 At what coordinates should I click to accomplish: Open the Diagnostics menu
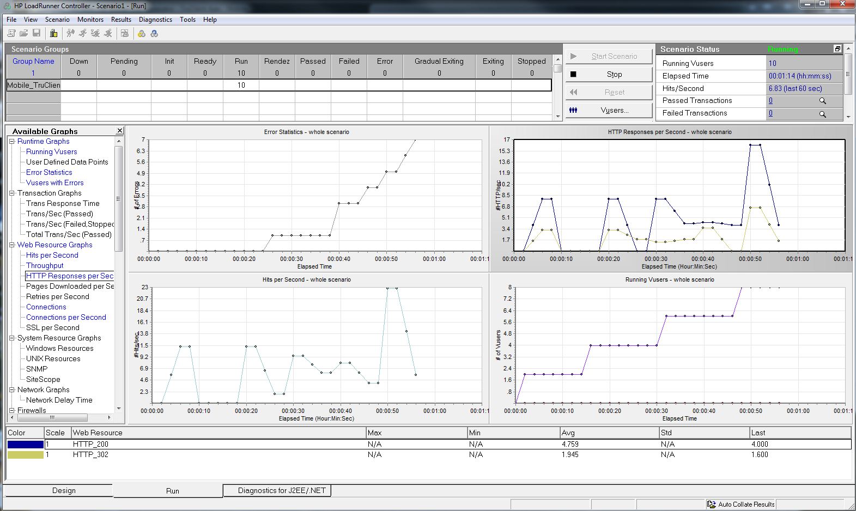[155, 20]
